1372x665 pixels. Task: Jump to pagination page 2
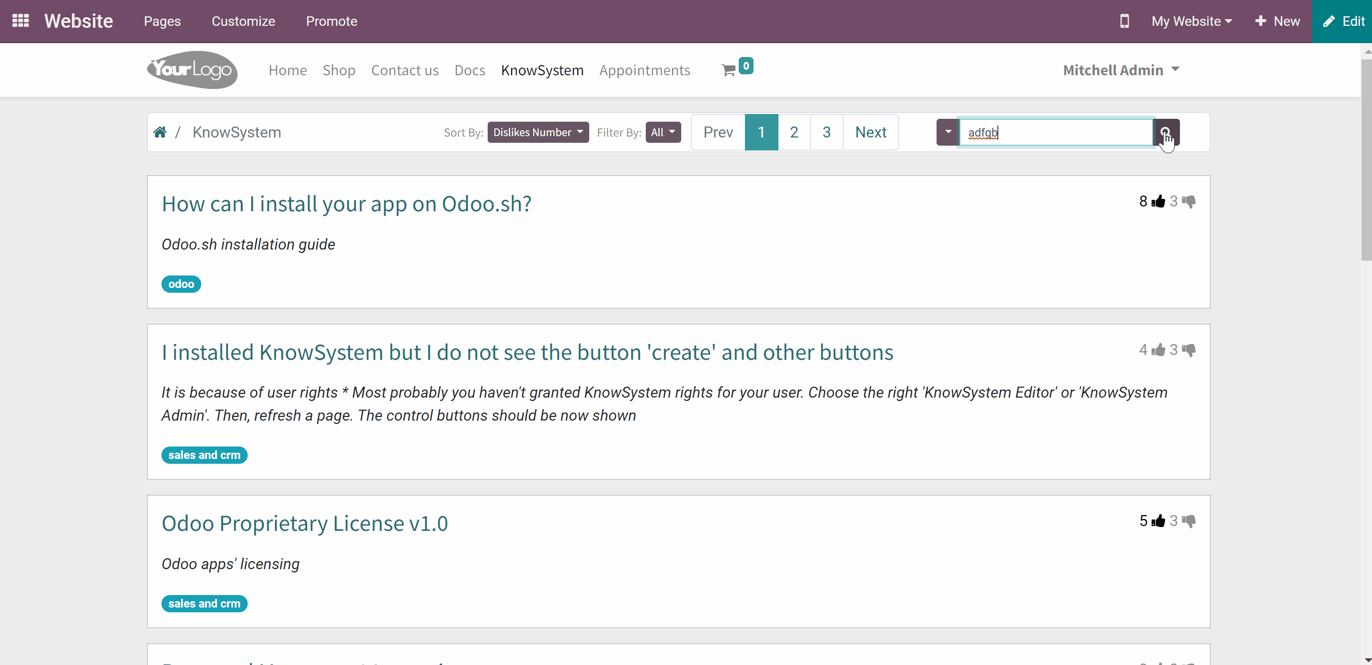(794, 132)
